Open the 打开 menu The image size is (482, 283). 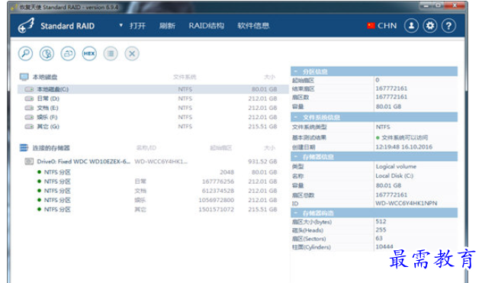[137, 25]
